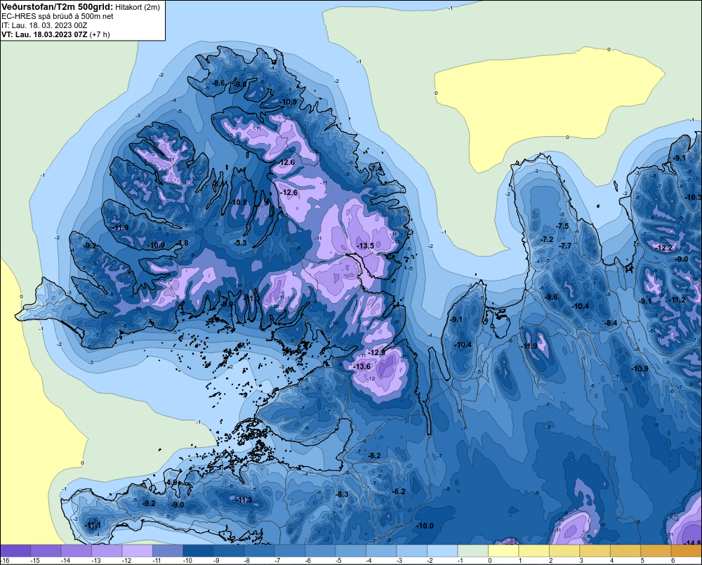The image size is (702, 565).
Task: Click the legend label "-12"
Action: pos(126,561)
